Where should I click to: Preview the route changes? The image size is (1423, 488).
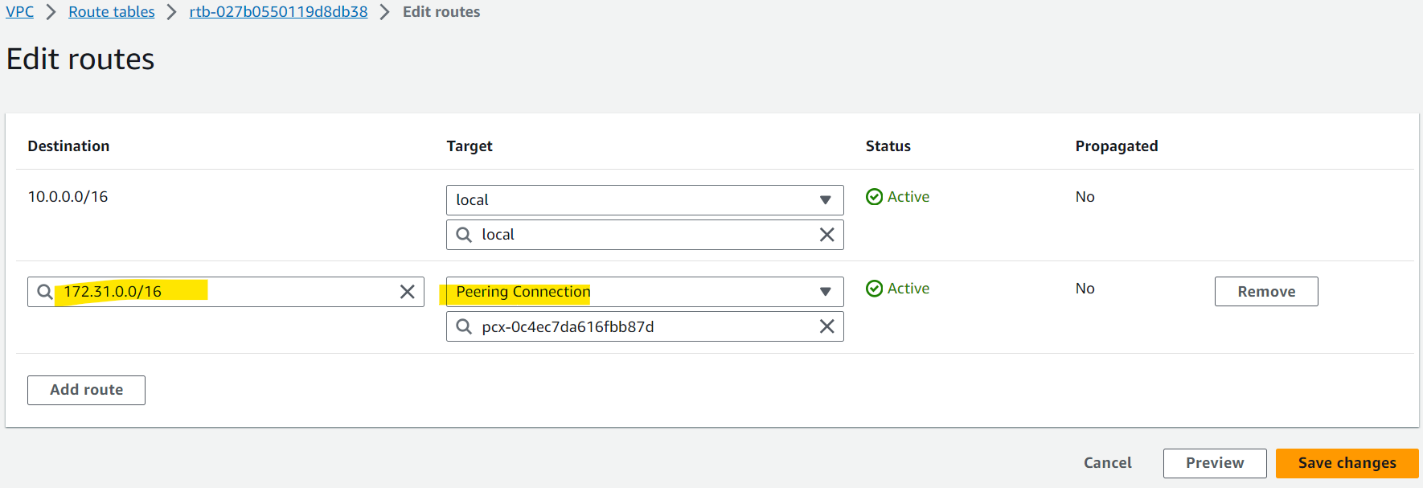pos(1215,463)
